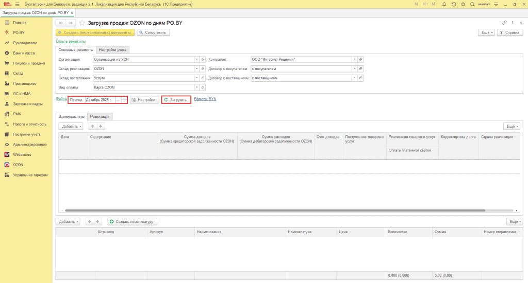Switch to the Настройки учета tab

click(x=112, y=50)
